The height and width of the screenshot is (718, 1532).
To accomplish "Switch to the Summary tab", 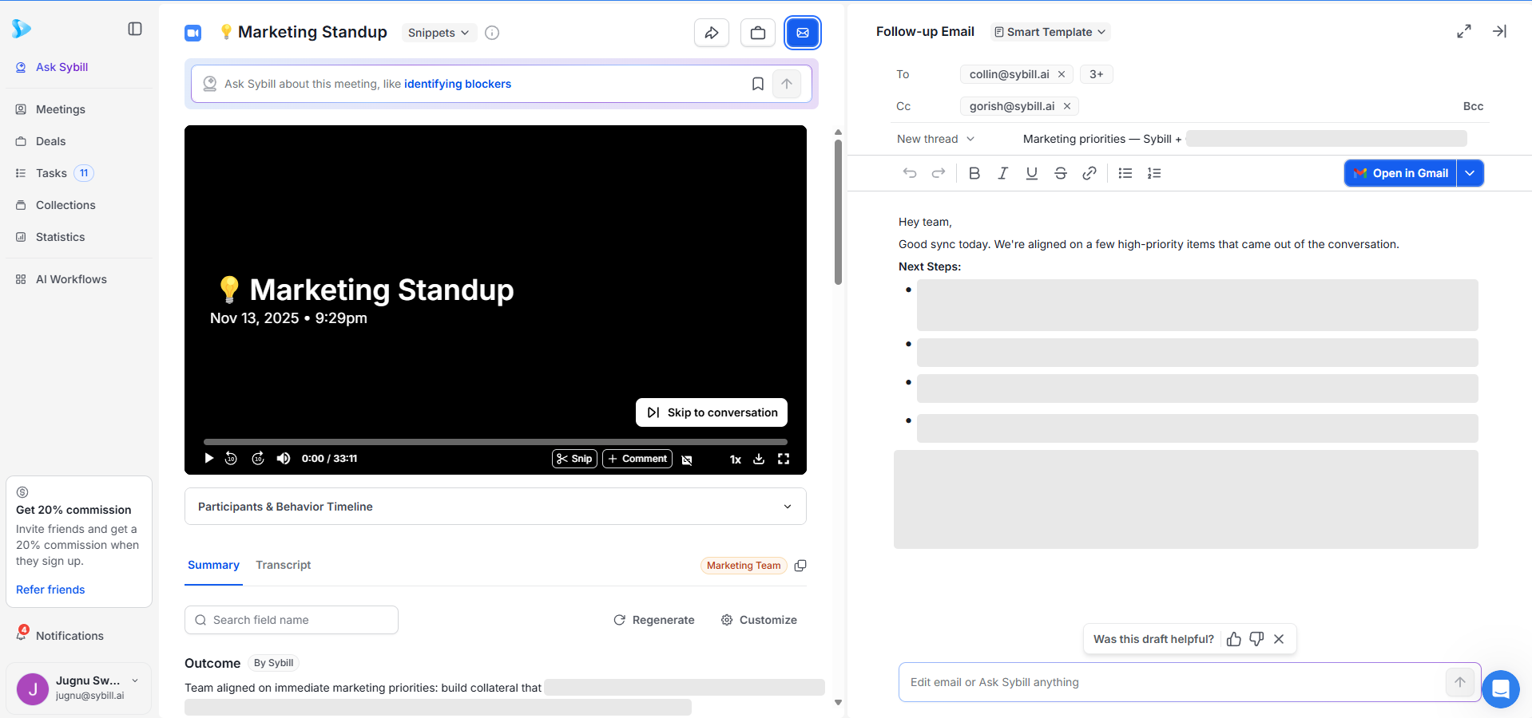I will pos(213,565).
